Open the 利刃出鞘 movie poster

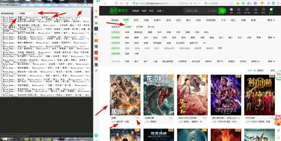pyautogui.click(x=259, y=95)
